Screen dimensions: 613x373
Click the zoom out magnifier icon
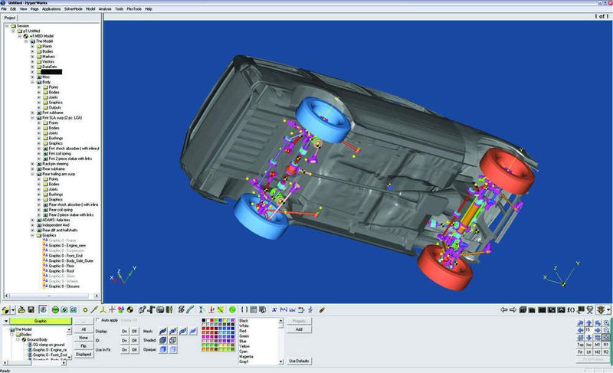point(606,330)
